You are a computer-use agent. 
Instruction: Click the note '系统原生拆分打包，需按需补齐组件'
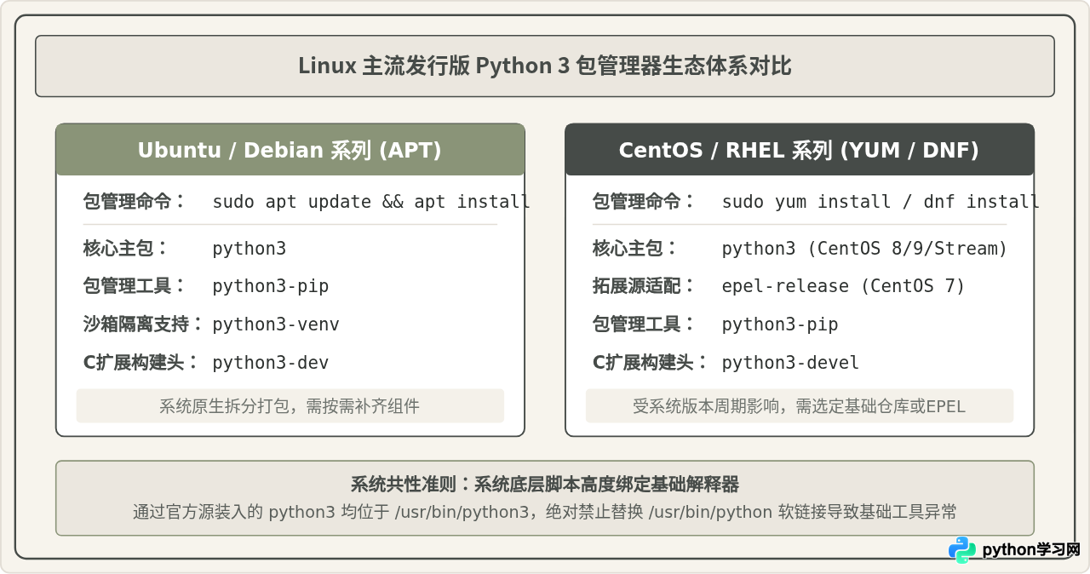tap(290, 406)
